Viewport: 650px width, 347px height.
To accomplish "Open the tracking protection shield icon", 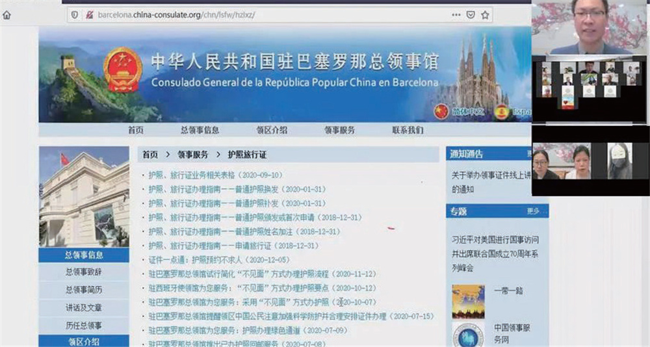I will tap(75, 15).
